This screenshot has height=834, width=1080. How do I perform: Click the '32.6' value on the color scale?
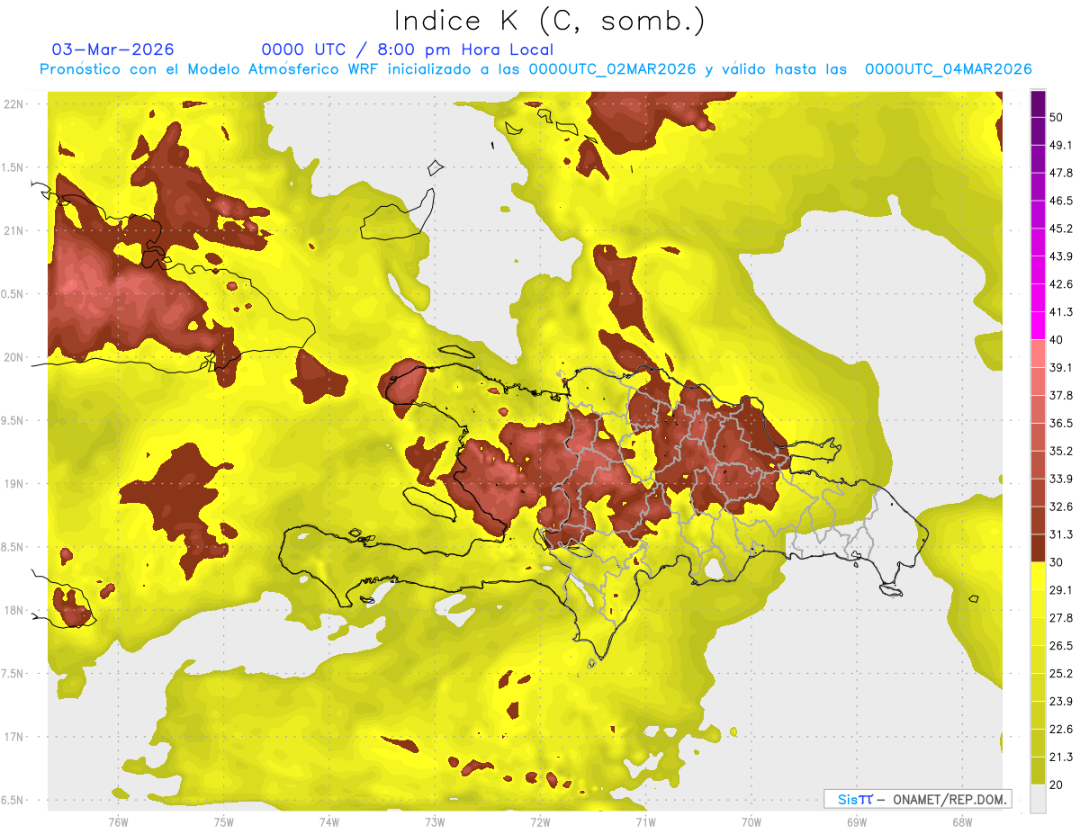1061,507
